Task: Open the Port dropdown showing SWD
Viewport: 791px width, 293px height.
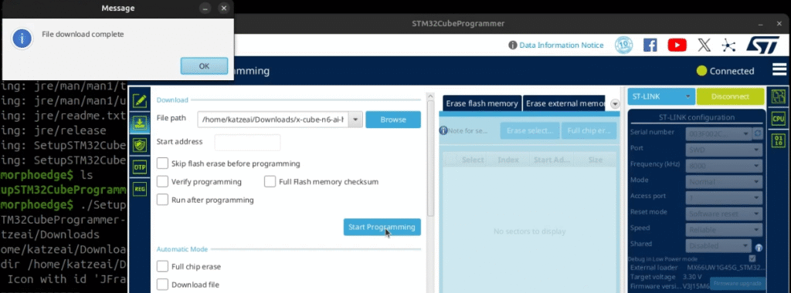Action: pos(723,150)
